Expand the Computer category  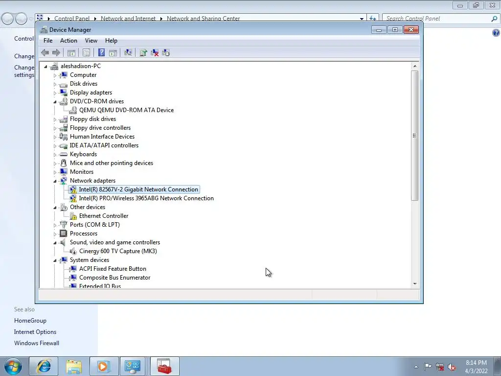click(55, 75)
